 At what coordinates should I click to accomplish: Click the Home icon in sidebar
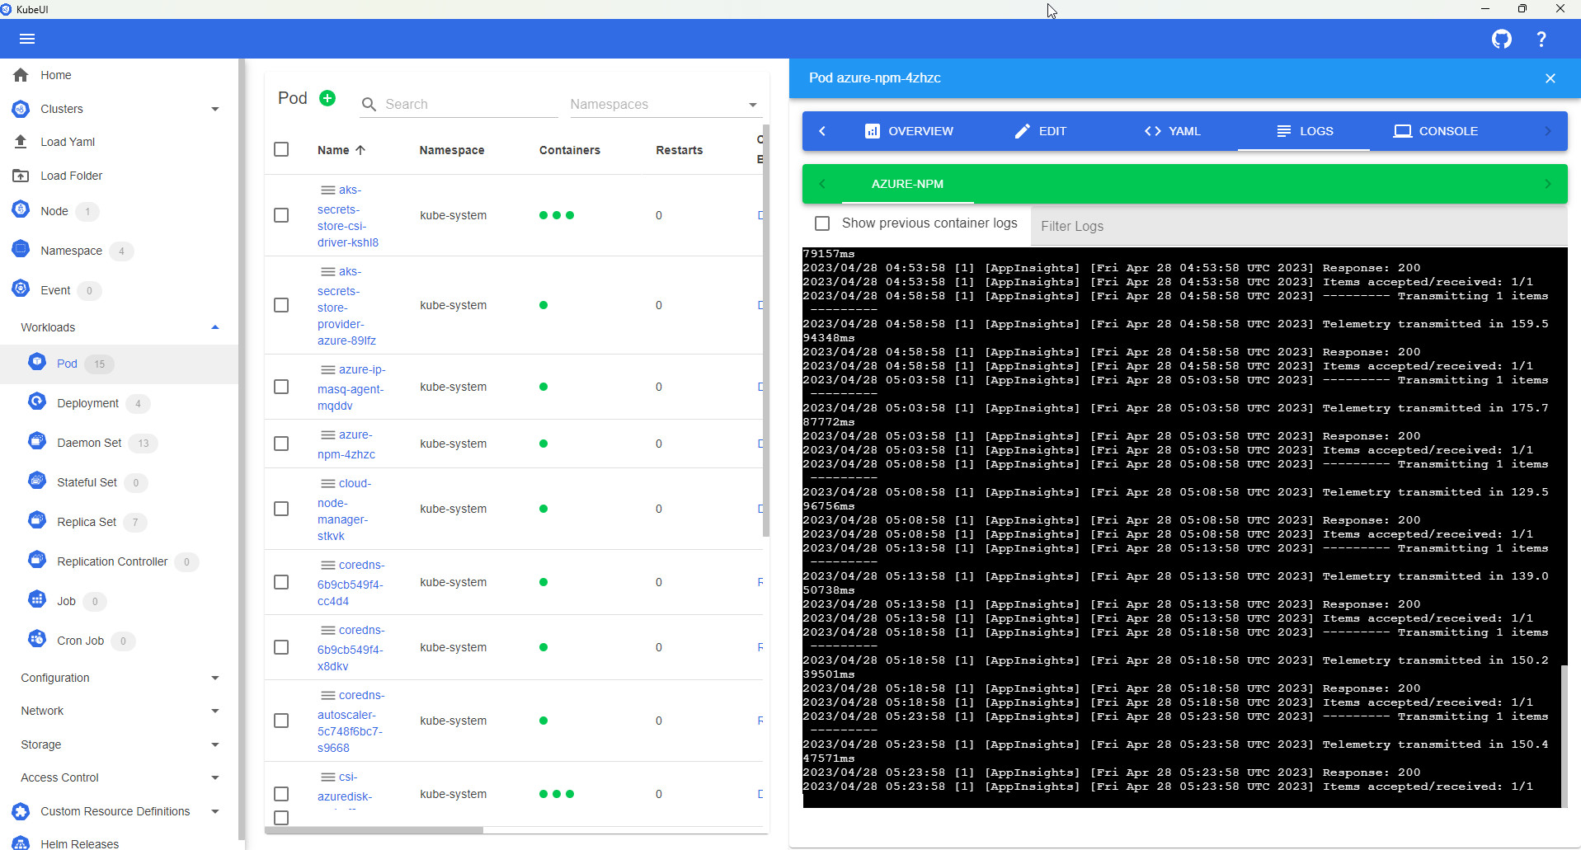(x=21, y=75)
